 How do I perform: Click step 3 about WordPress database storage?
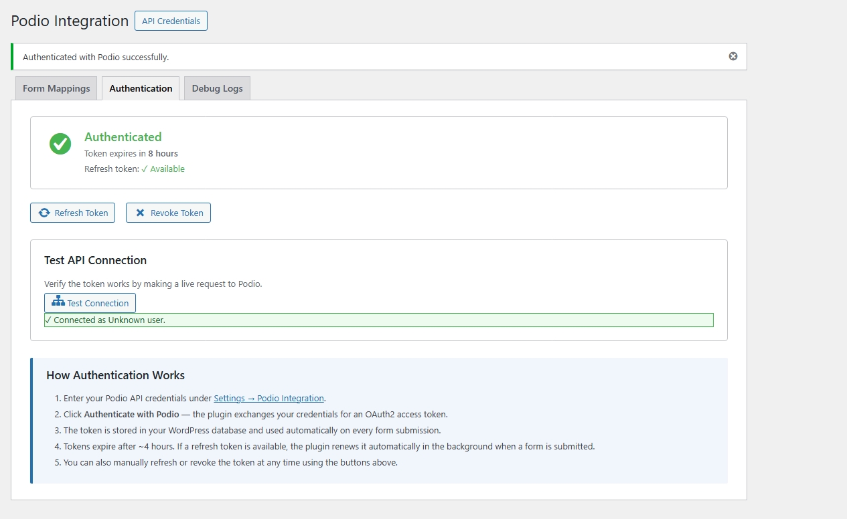[x=252, y=430]
